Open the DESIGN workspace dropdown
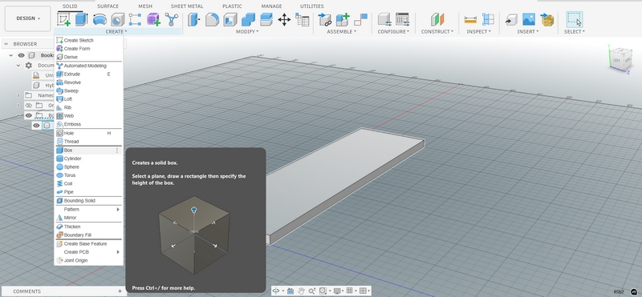 28,18
